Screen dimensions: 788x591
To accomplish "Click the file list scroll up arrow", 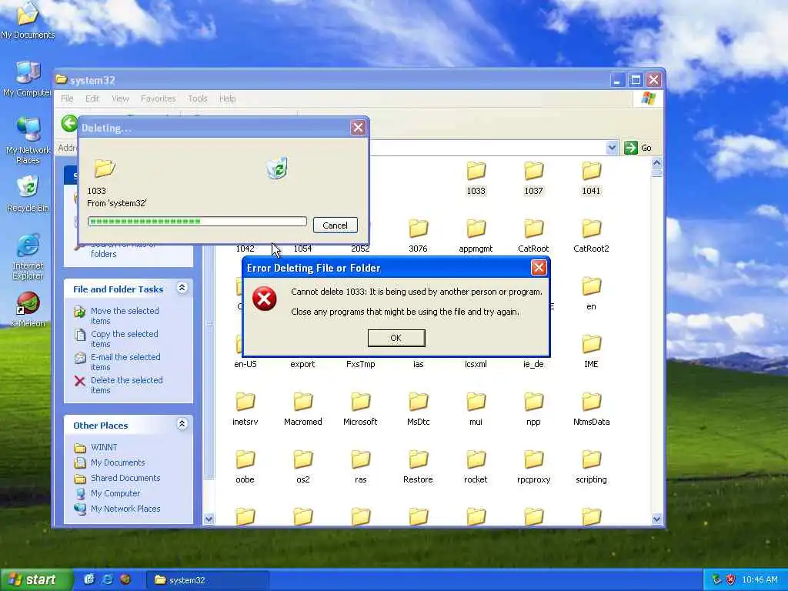I will tap(656, 163).
